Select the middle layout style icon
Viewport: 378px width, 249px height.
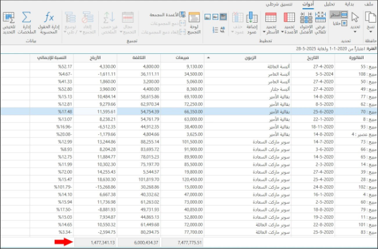click(215, 16)
